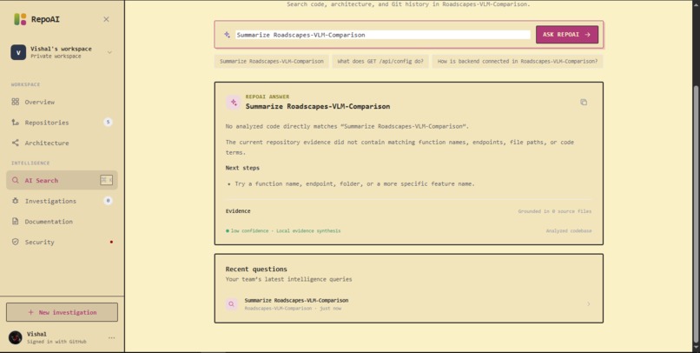Screen dimensions: 700x353
Task: Close the sidebar with the X icon
Action: pyautogui.click(x=106, y=19)
